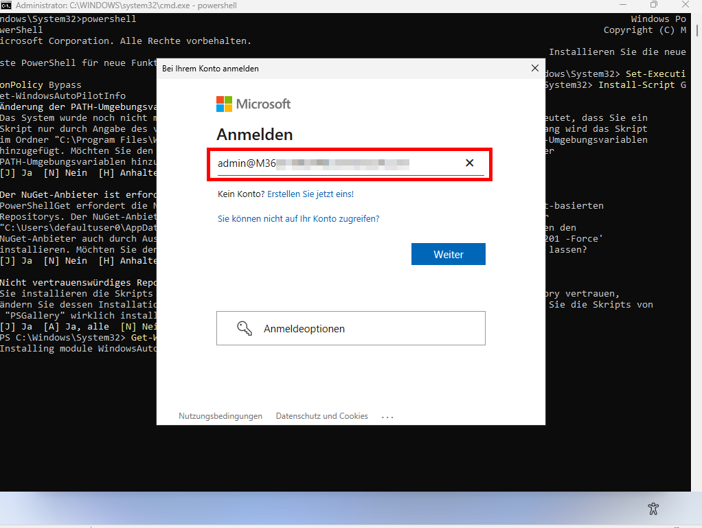Click console line et-WindowsAutoPilotInfo
This screenshot has height=528, width=702.
(63, 95)
